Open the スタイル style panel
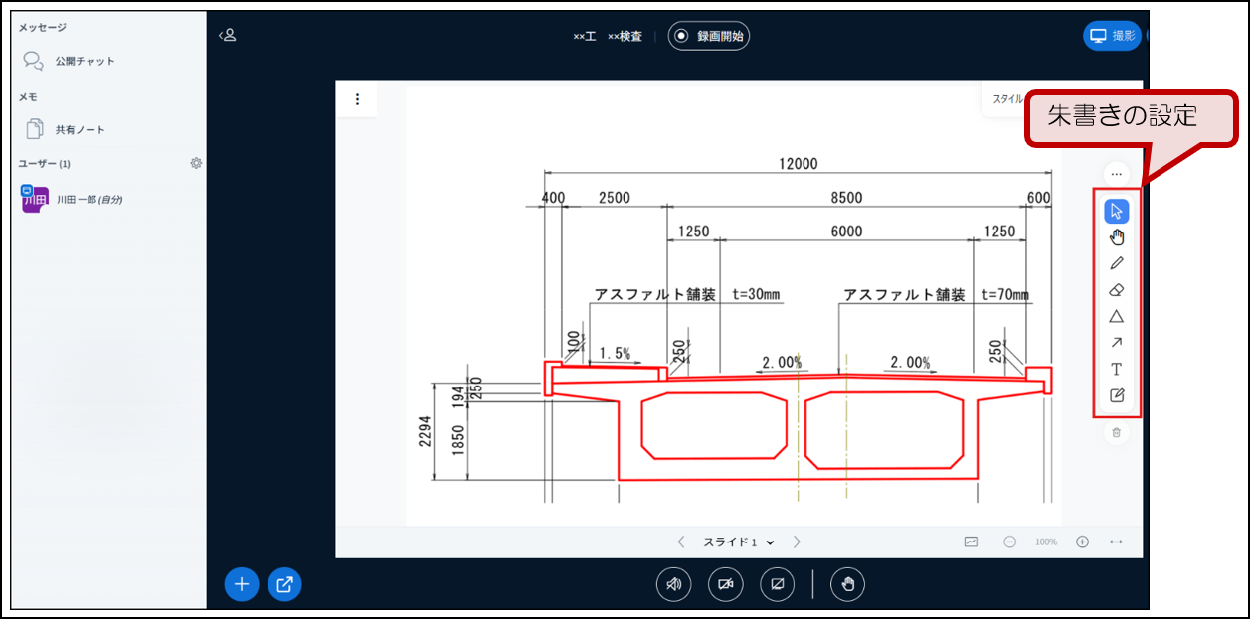This screenshot has height=619, width=1250. [x=1007, y=99]
